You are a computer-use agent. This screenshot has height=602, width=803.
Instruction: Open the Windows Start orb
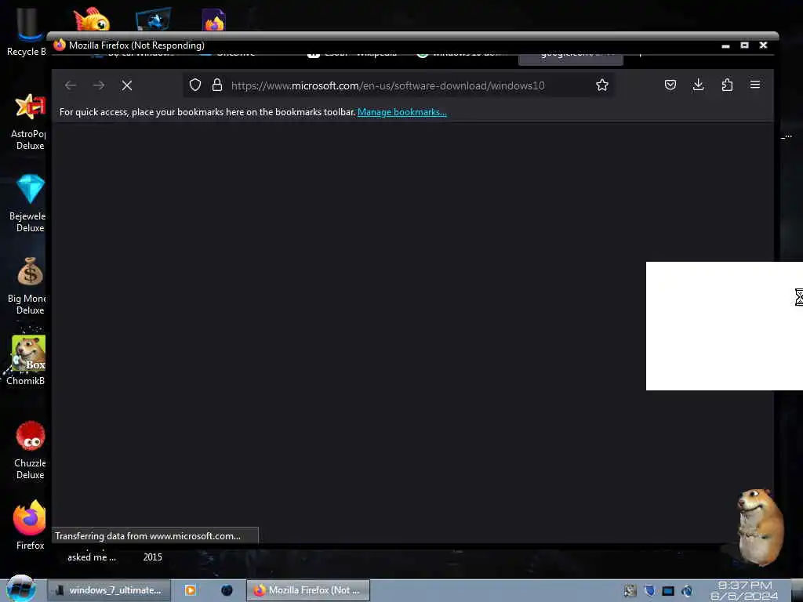tap(21, 589)
